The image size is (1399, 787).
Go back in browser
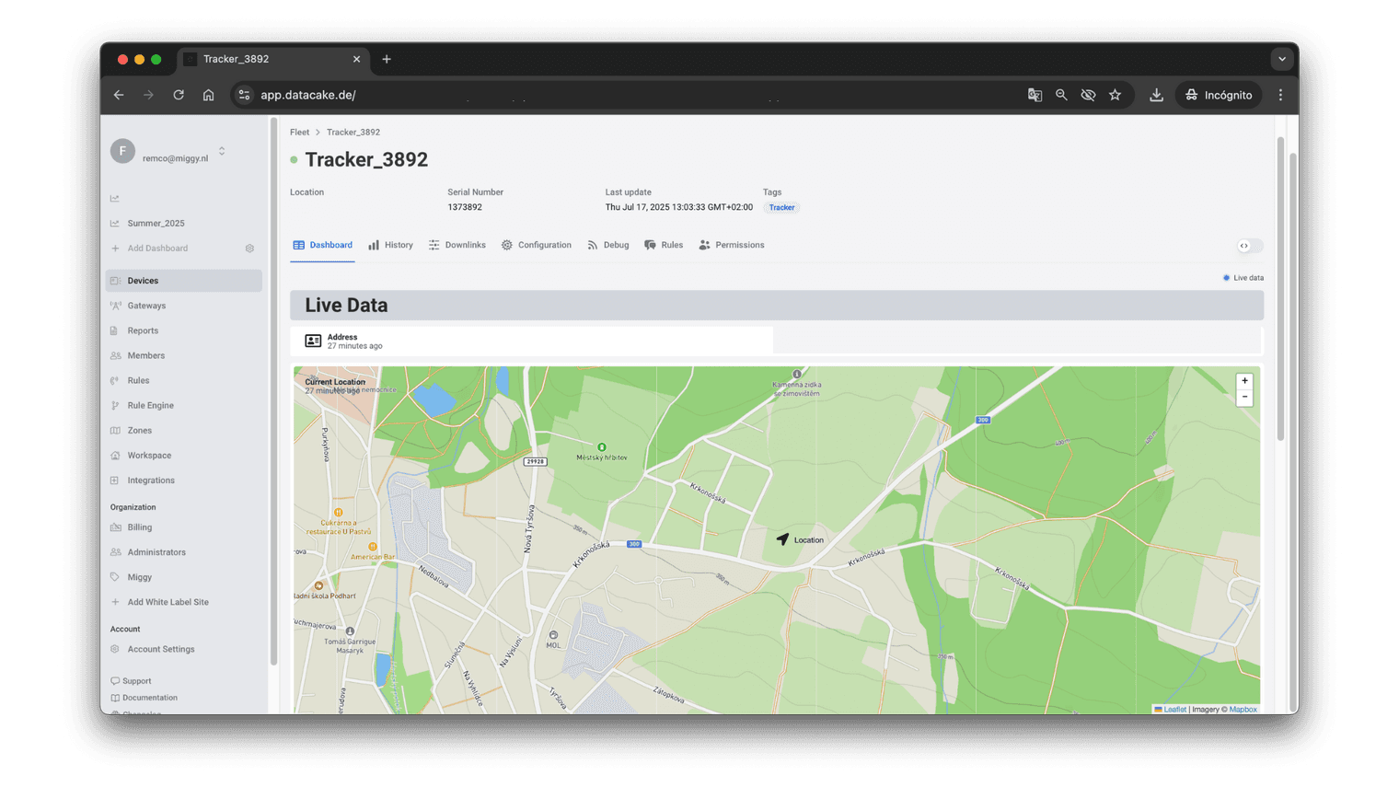tap(119, 95)
